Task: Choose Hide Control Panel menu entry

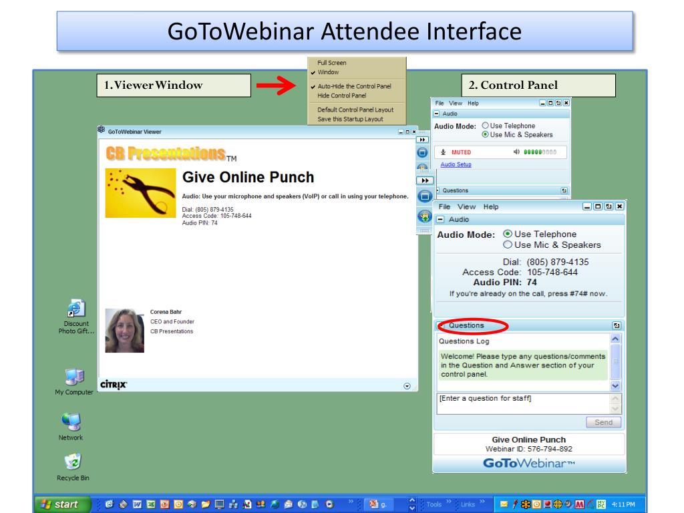Action: pos(342,96)
